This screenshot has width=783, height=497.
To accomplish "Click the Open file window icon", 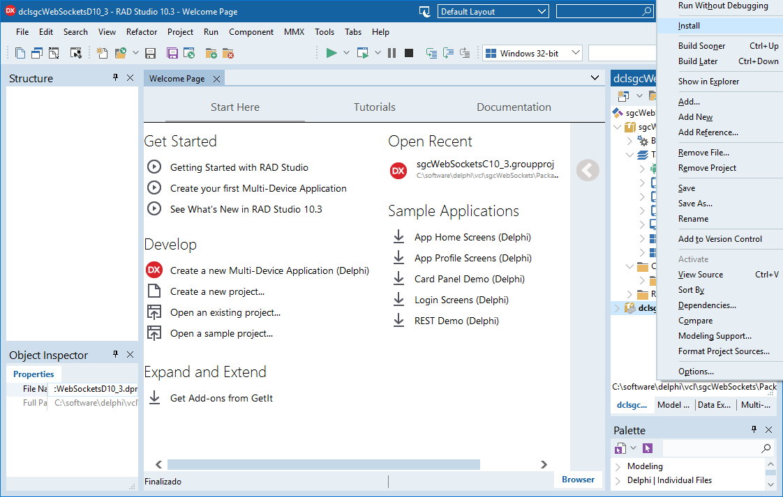I will click(188, 53).
